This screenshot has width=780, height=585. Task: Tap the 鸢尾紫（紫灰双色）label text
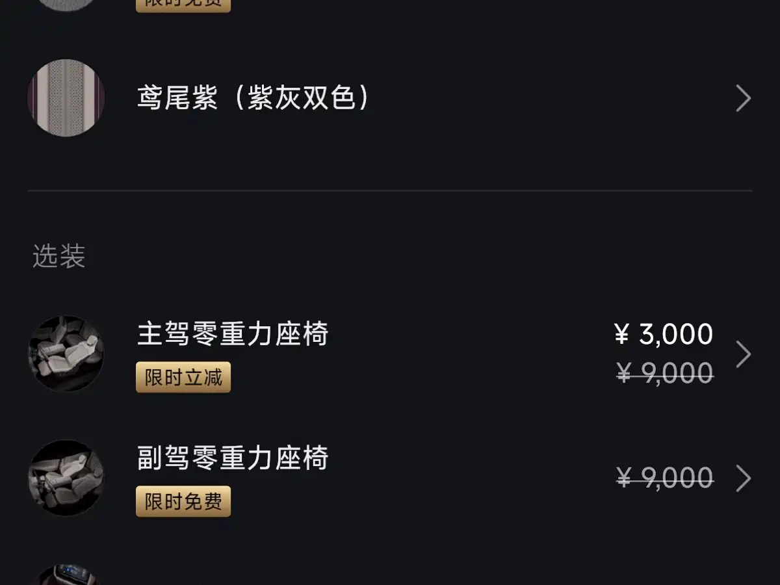point(253,99)
